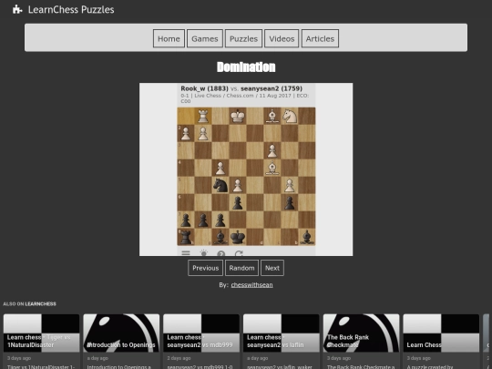Click the Rook_w (1883) player name
The width and height of the screenshot is (492, 369).
[x=204, y=88]
